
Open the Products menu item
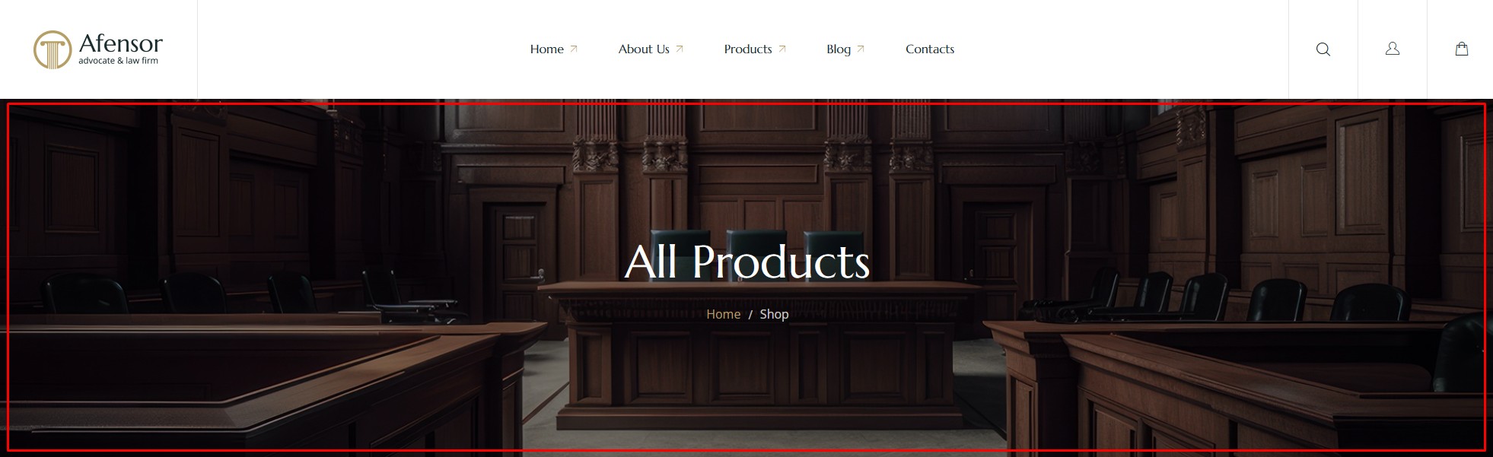[748, 49]
